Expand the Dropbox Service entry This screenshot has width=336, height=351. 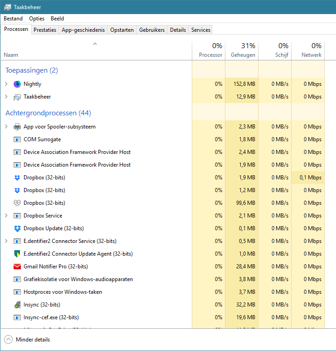click(6, 216)
